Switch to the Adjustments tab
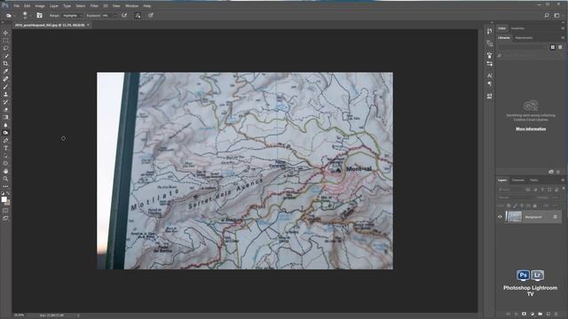Viewport: 568px width, 319px height. click(524, 37)
